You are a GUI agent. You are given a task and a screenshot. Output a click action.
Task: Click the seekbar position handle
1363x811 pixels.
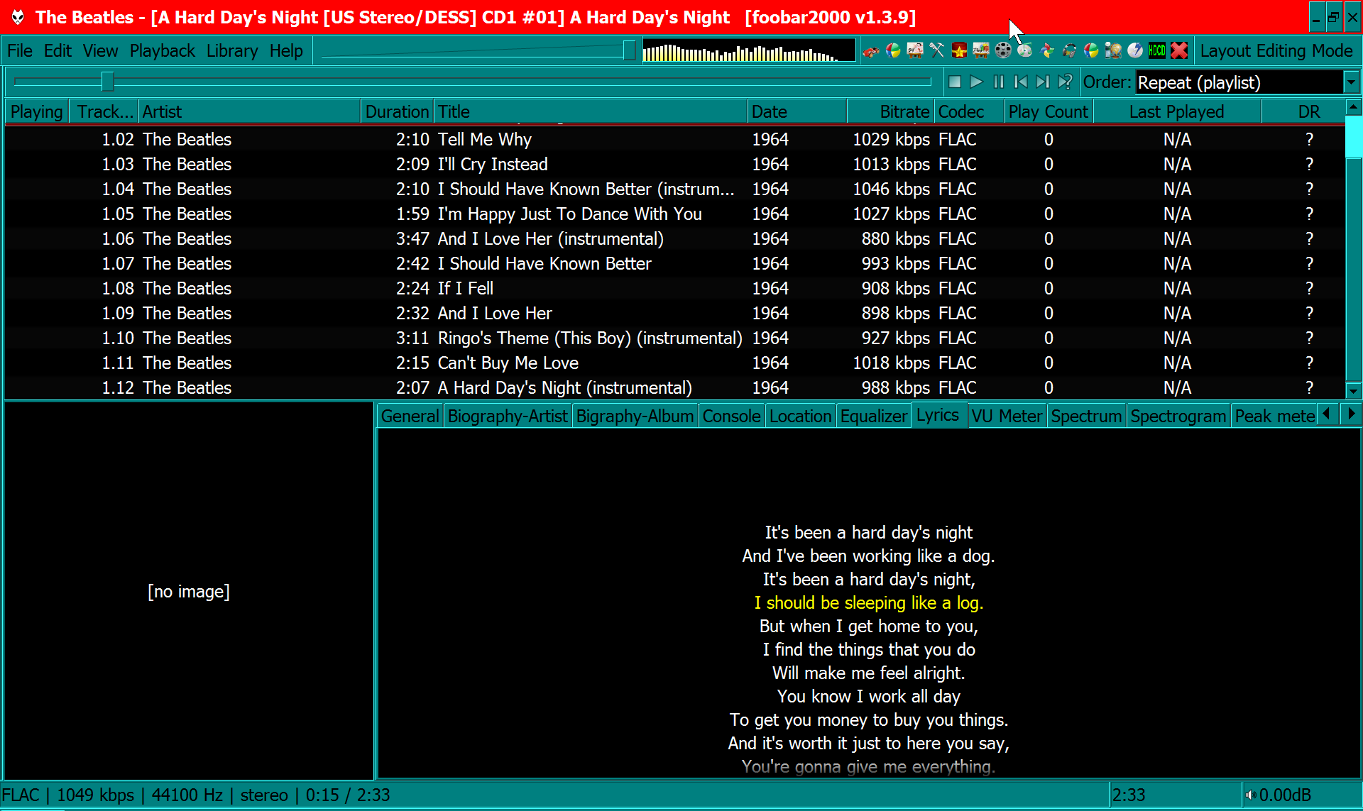pyautogui.click(x=107, y=82)
